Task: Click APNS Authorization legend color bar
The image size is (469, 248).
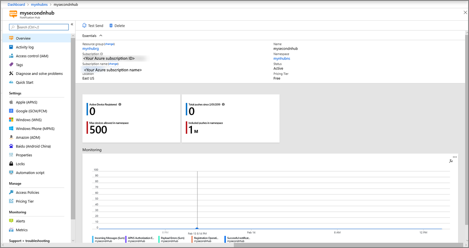Action: 126,239
